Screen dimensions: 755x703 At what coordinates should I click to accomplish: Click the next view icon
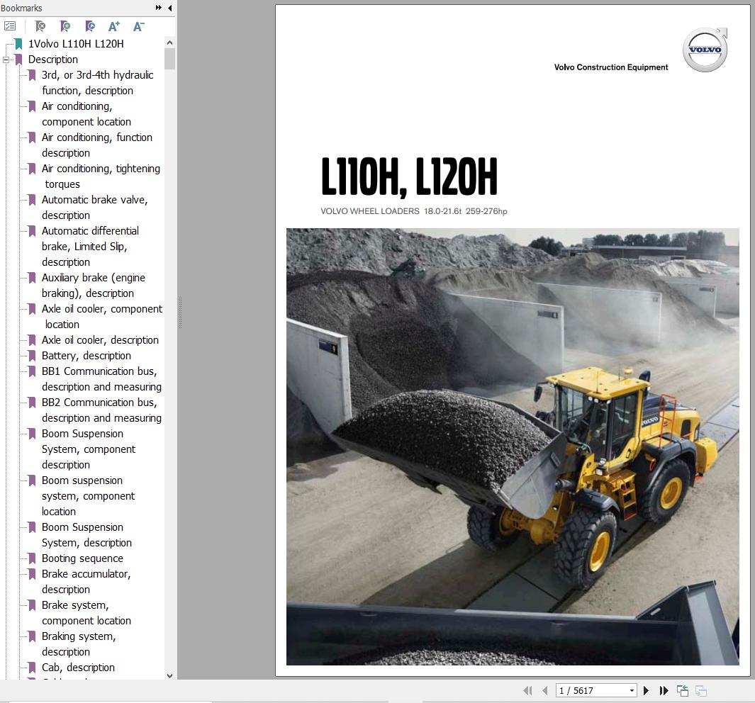pyautogui.click(x=701, y=690)
